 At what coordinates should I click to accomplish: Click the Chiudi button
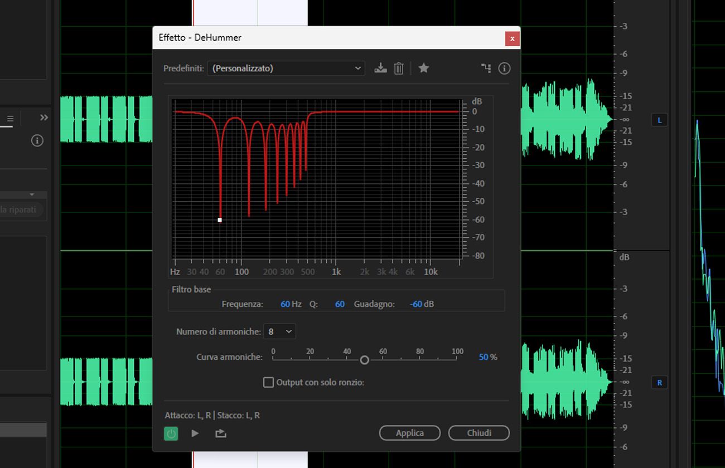(478, 433)
